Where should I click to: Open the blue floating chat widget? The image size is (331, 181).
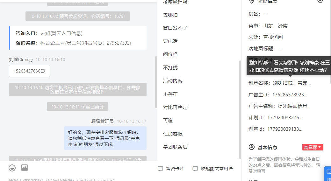pyautogui.click(x=328, y=174)
